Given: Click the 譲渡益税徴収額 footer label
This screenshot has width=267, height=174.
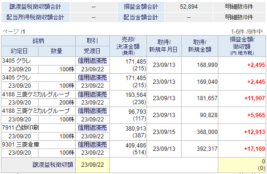Looking at the screenshot, I should click(53, 165).
